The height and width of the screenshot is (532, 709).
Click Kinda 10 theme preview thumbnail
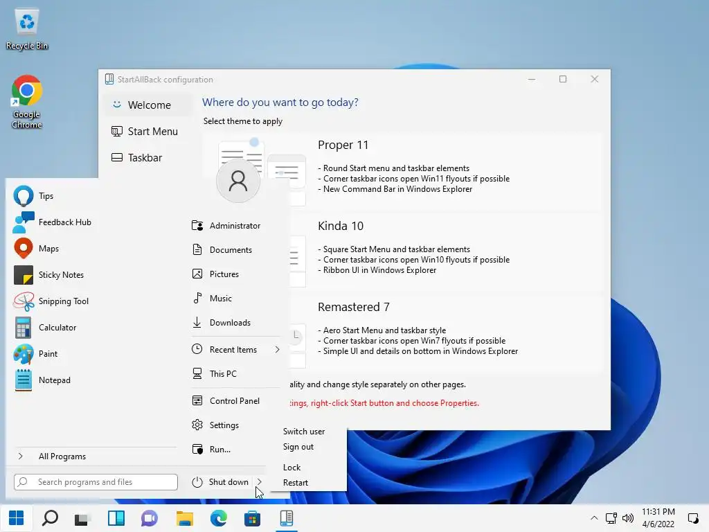coord(298,261)
